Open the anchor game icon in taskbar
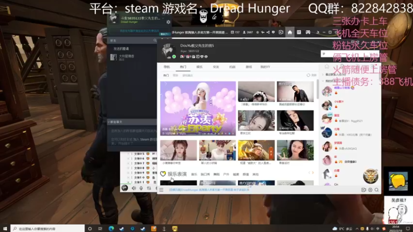The image size is (413, 232). click(x=164, y=228)
